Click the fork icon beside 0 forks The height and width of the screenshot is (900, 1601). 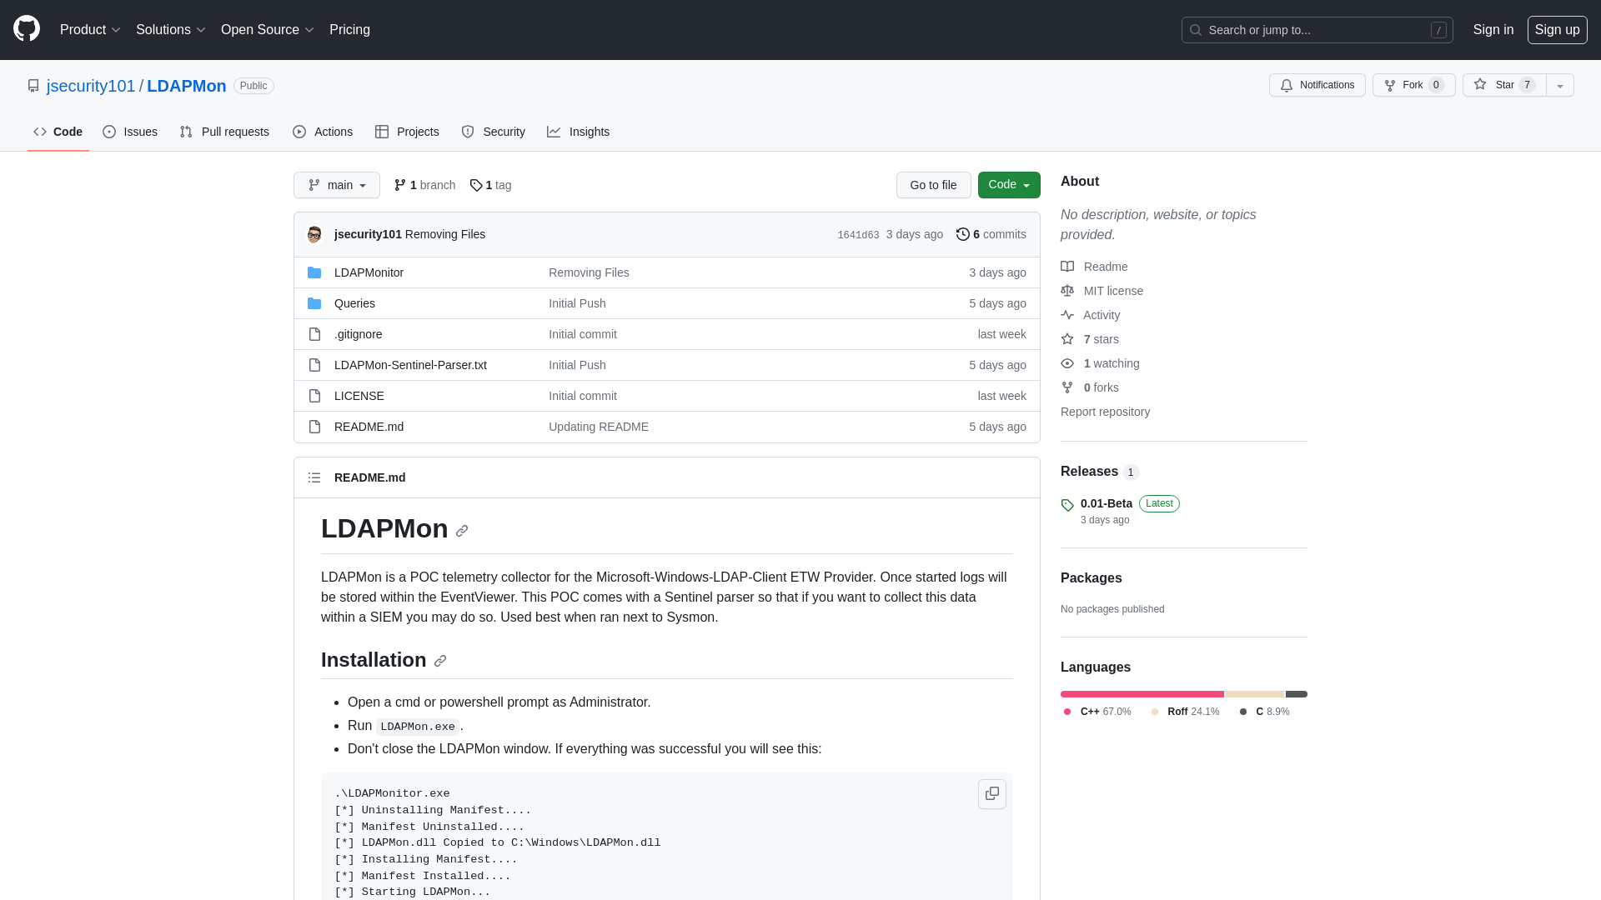point(1067,387)
